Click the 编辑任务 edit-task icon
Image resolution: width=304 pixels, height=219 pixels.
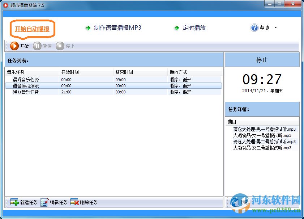coord(44,202)
